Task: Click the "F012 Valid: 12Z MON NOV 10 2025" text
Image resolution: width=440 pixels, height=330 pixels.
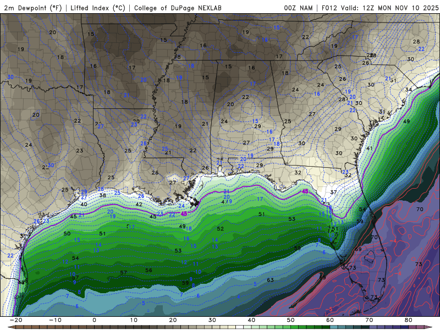Action: pyautogui.click(x=380, y=8)
